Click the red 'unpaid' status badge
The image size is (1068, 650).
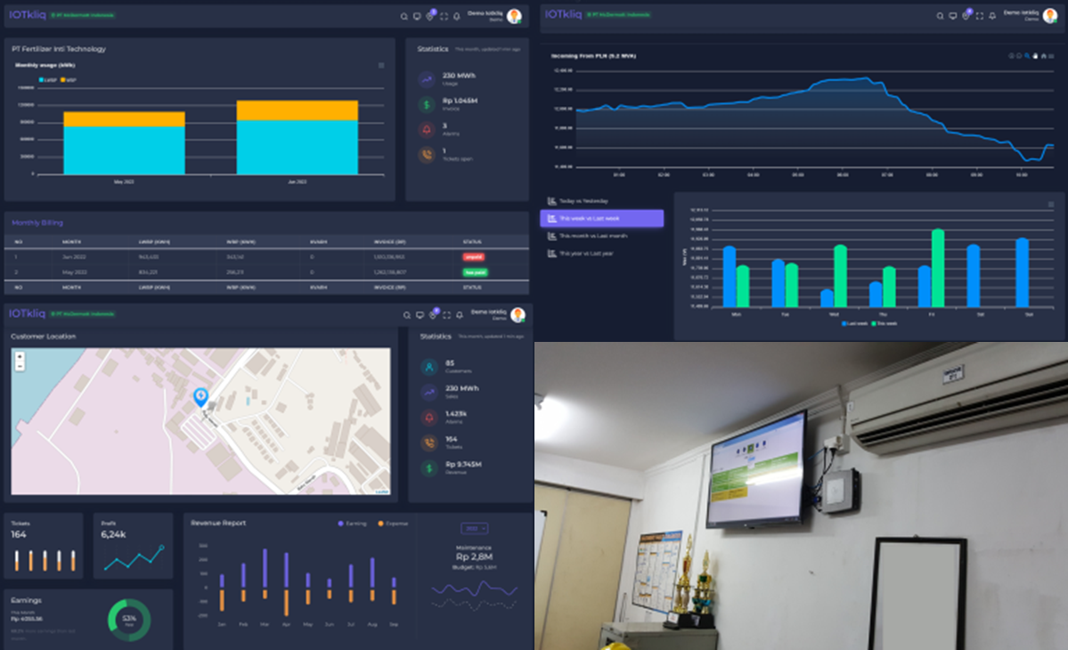[x=473, y=256]
